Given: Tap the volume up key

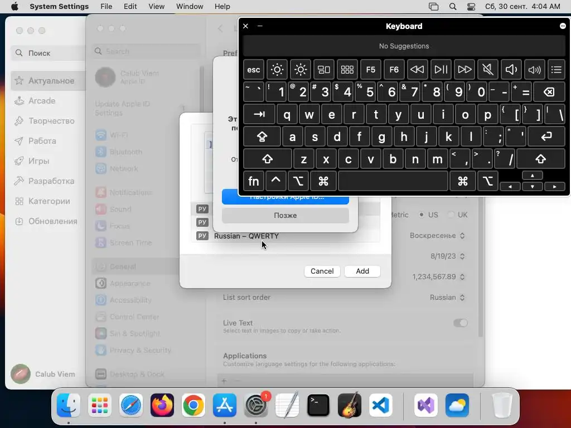Looking at the screenshot, I should (534, 70).
